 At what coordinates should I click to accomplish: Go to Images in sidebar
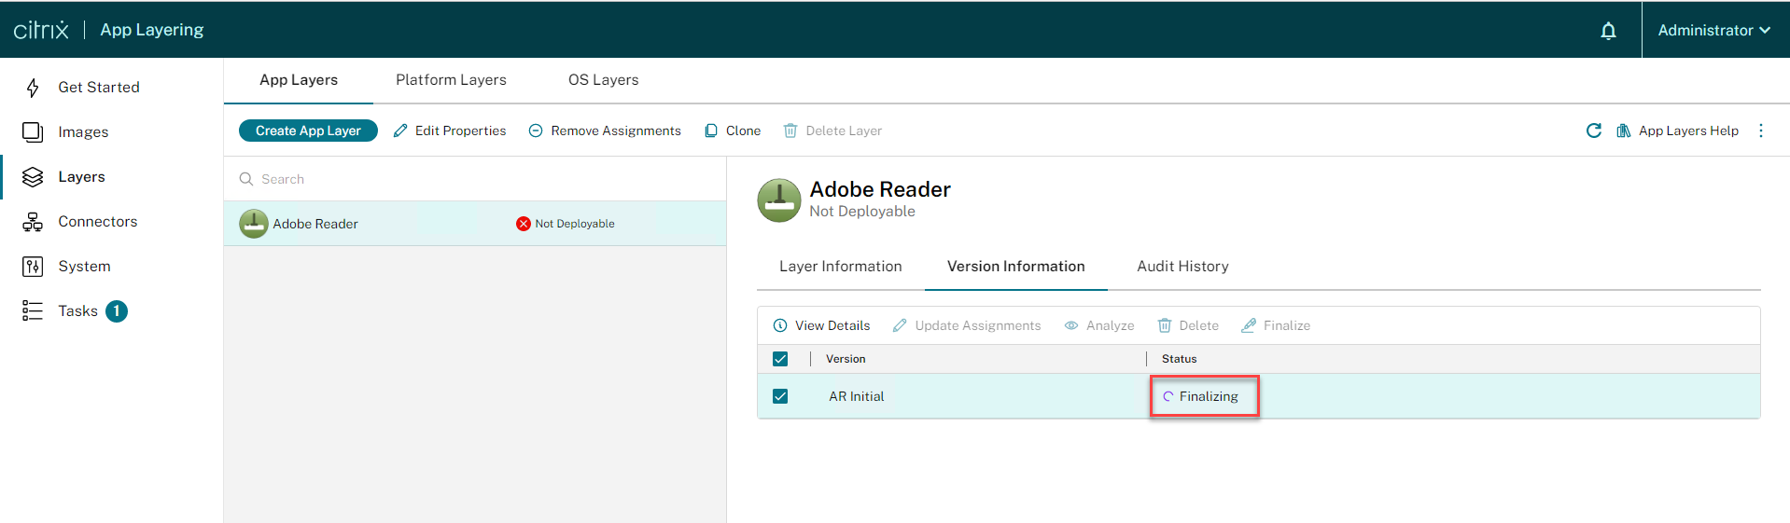tap(83, 131)
